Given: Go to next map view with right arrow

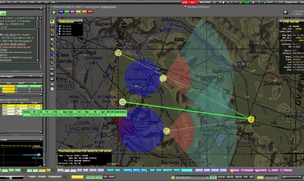Looking at the screenshot, I should point(53,84).
